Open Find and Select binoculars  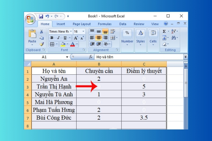[x=174, y=38]
